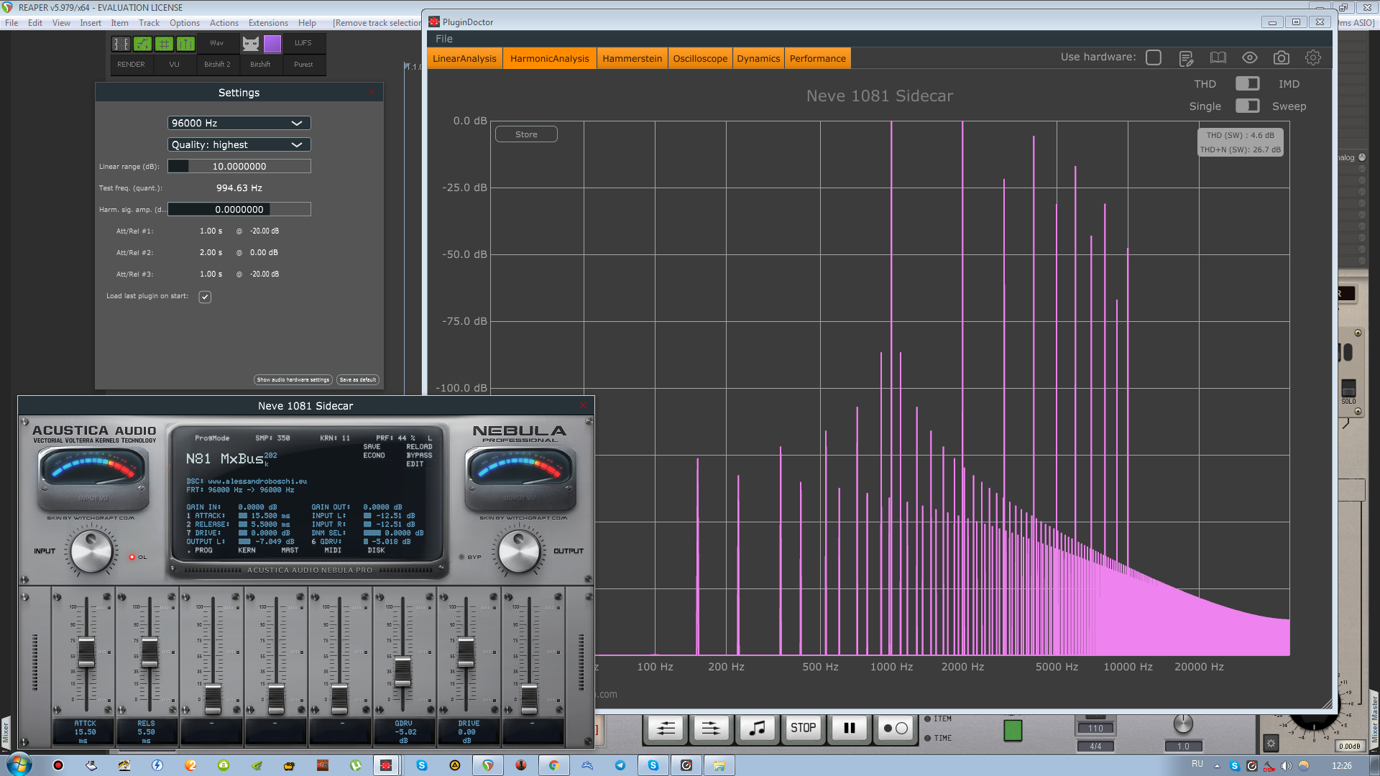The height and width of the screenshot is (776, 1380).
Task: Click the purple square toolbar button
Action: pos(272,44)
